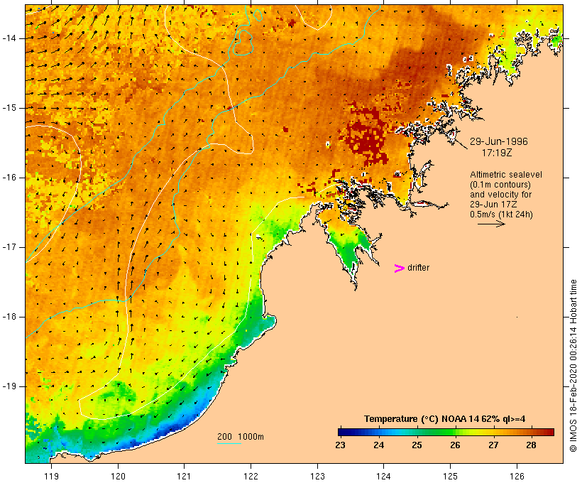
Task: Click the longitude axis label '123'
Action: 317,476
